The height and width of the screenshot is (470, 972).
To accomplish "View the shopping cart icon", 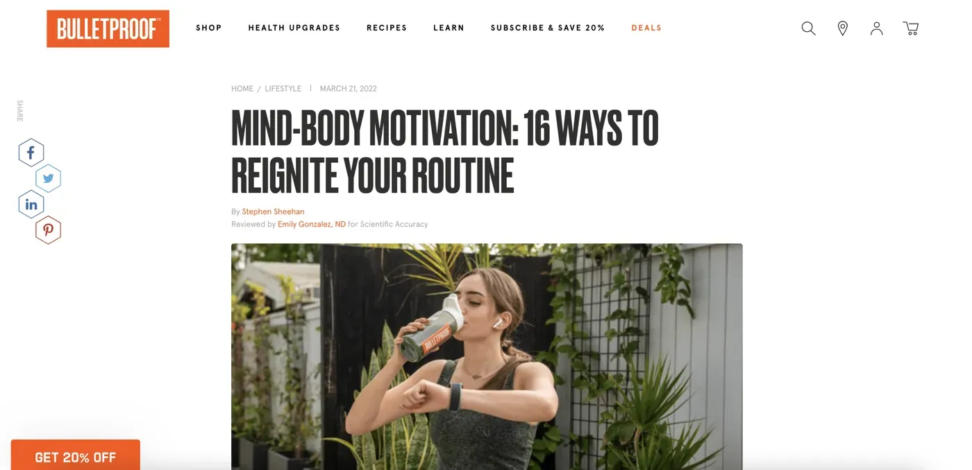I will [x=911, y=28].
